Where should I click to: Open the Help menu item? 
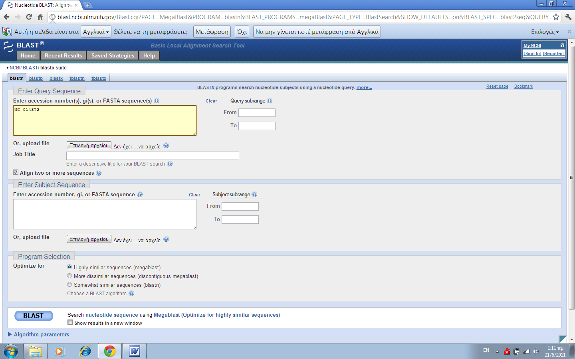click(x=149, y=55)
